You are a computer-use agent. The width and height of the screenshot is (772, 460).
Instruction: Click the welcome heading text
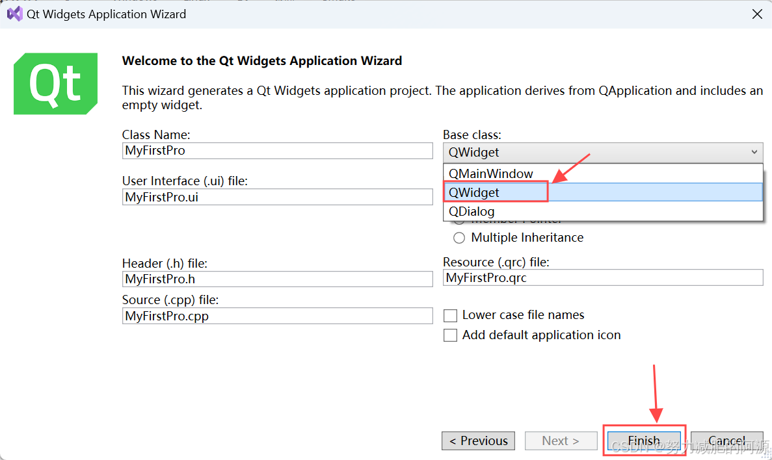(262, 60)
